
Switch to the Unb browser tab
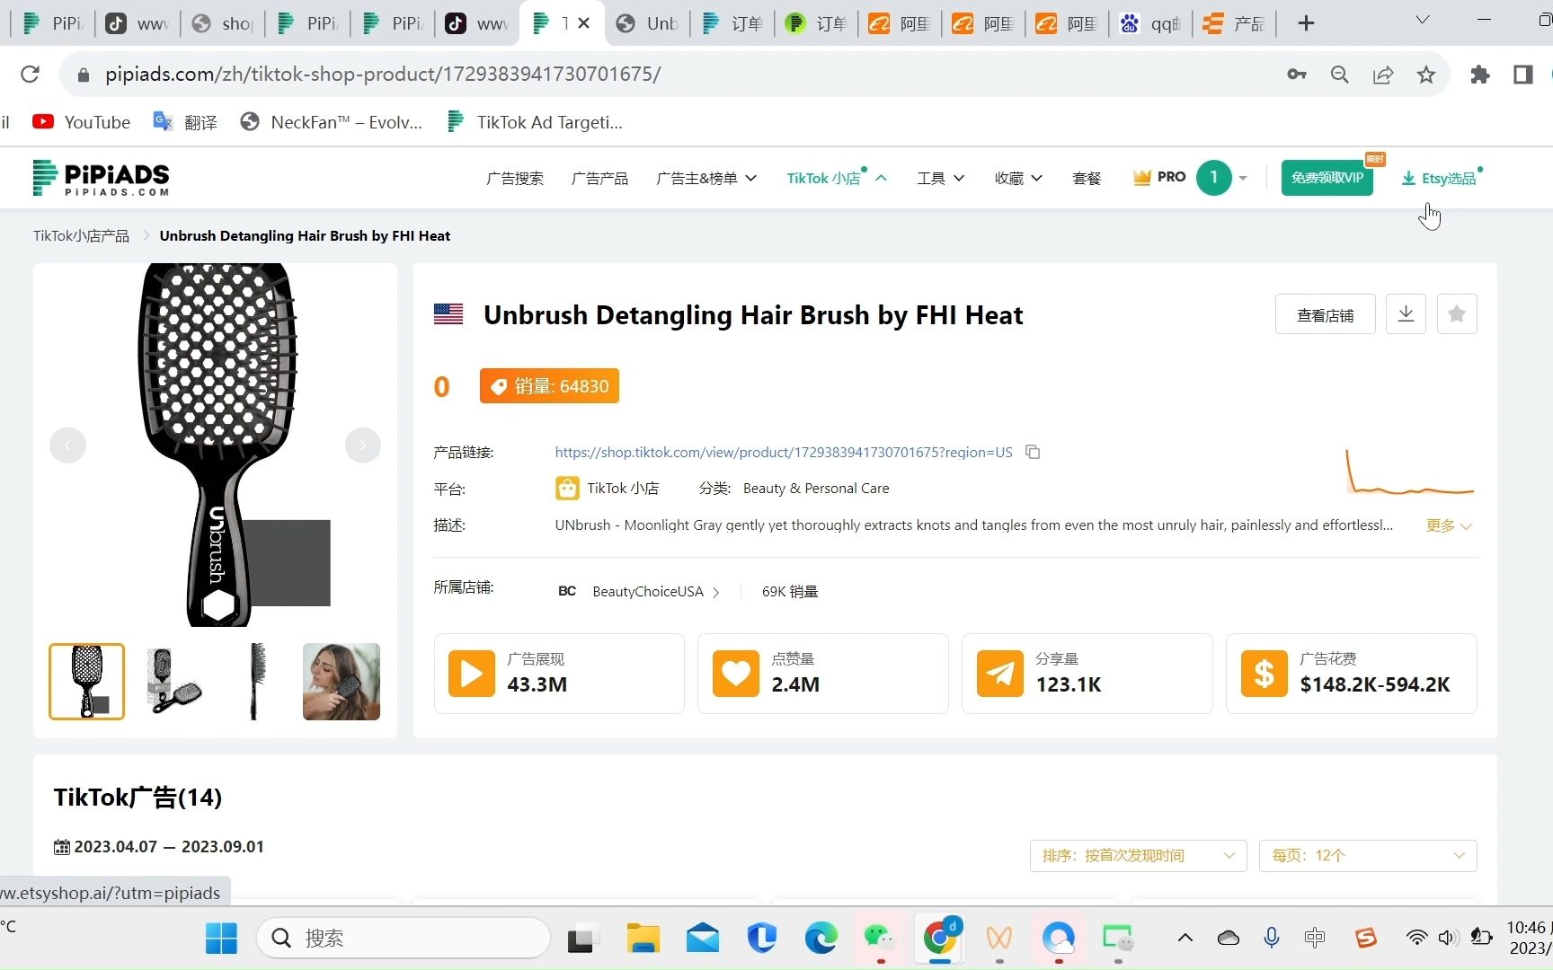pos(648,23)
